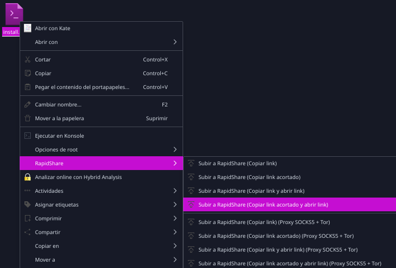This screenshot has width=396, height=268.
Task: Click the padlock icon for Hybrid Analysis
Action: pos(28,177)
